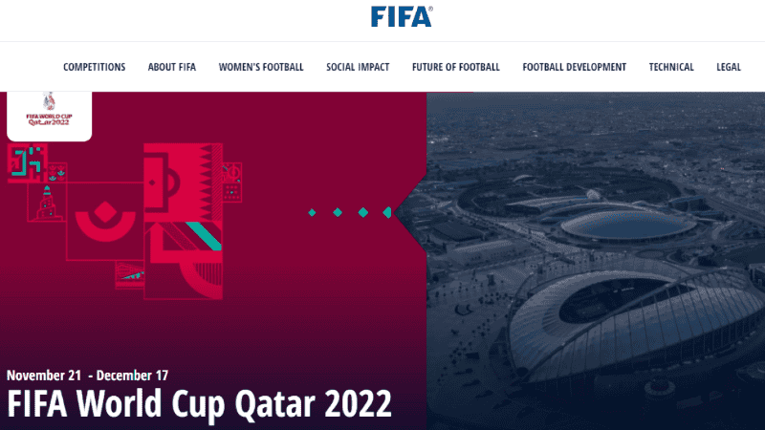765x430 pixels.
Task: Open the About FIFA menu
Action: coord(172,67)
